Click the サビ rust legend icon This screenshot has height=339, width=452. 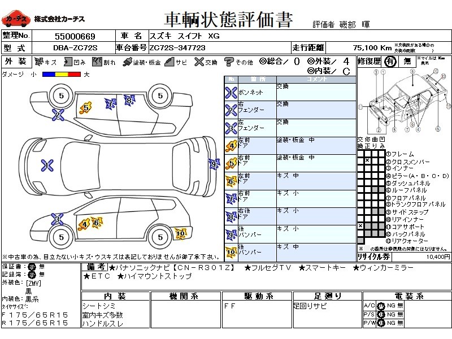point(169,62)
